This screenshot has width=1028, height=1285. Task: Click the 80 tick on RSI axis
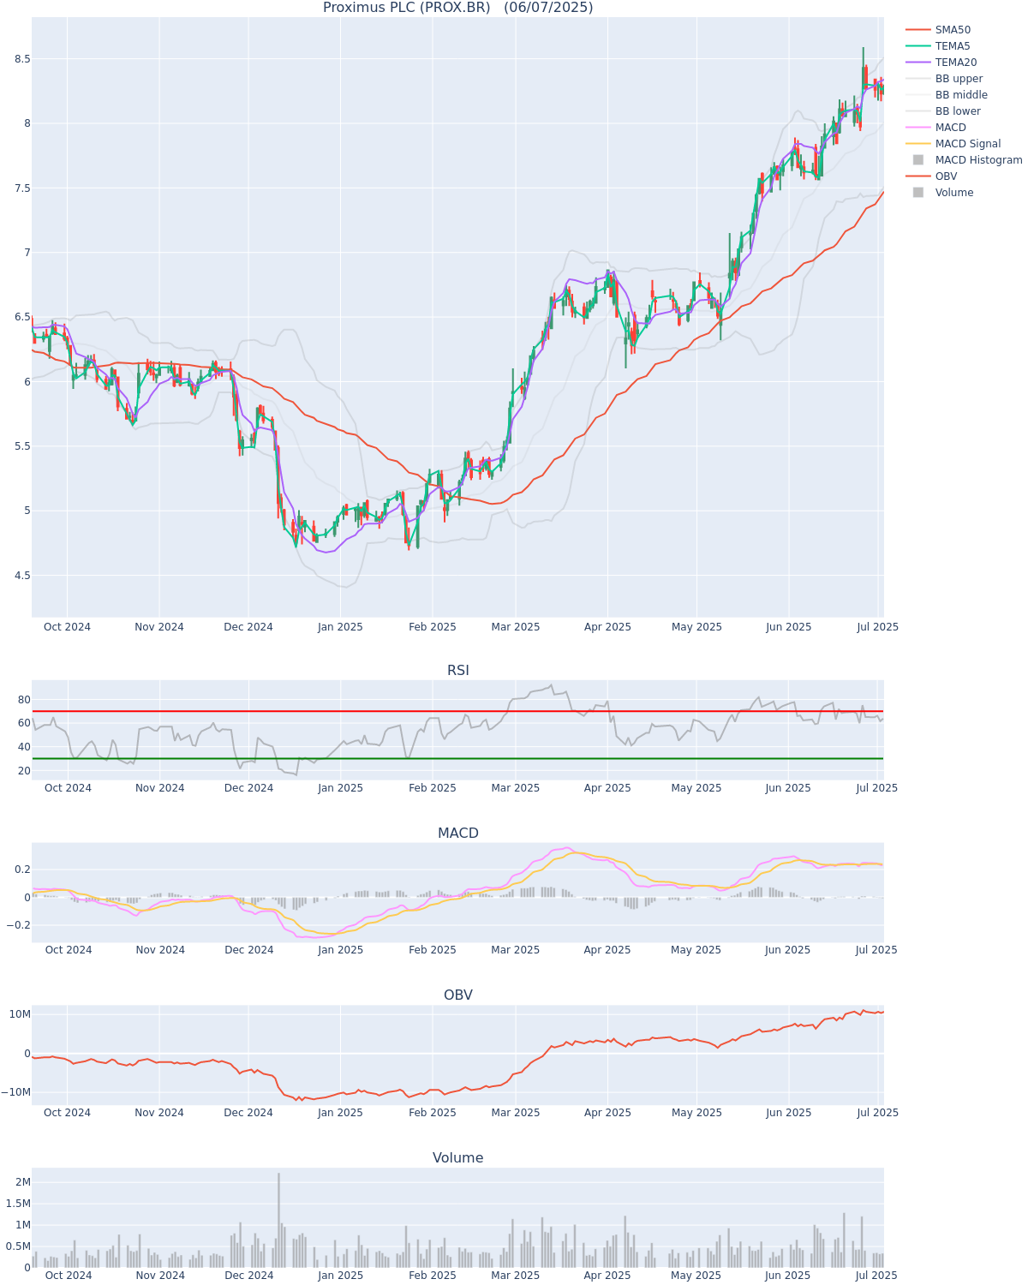24,700
